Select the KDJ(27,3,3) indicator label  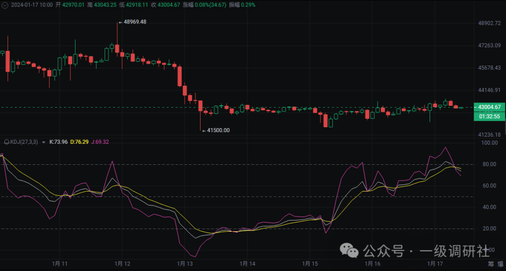click(24, 142)
